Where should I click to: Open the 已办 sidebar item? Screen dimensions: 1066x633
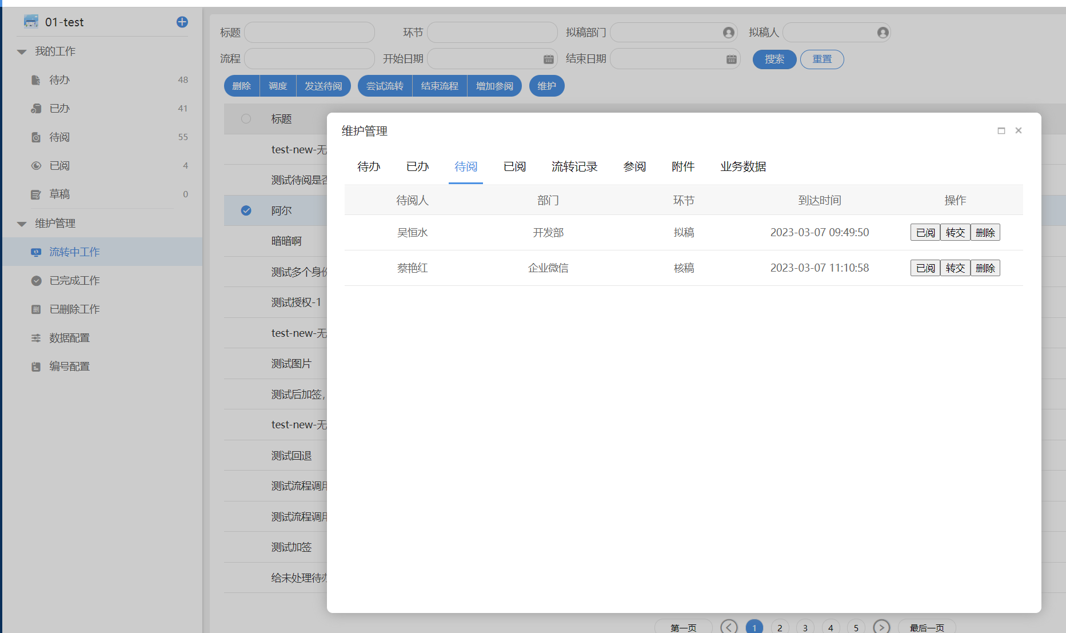click(x=59, y=109)
